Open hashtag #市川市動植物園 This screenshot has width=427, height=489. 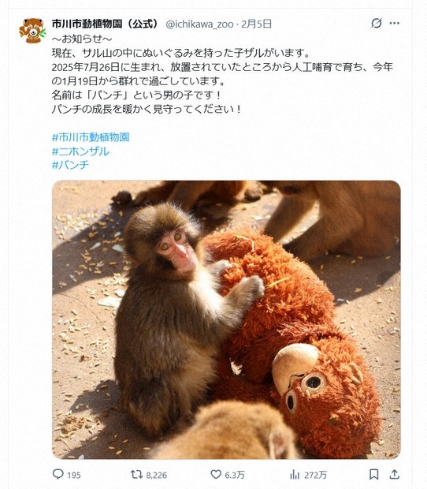[91, 137]
